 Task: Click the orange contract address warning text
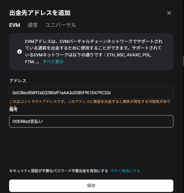point(90,102)
